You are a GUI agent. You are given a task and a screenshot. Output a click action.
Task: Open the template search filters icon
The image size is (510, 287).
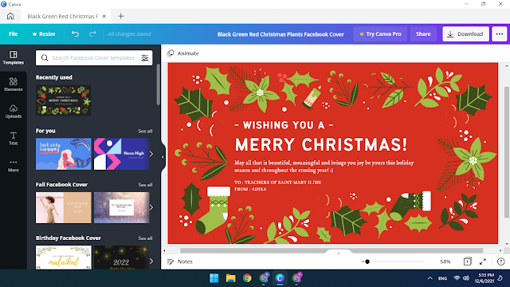(145, 58)
